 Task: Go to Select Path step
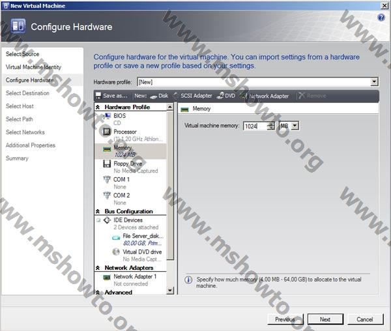(x=19, y=119)
